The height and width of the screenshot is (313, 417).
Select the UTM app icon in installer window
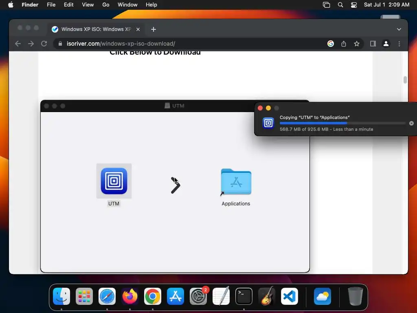click(114, 181)
